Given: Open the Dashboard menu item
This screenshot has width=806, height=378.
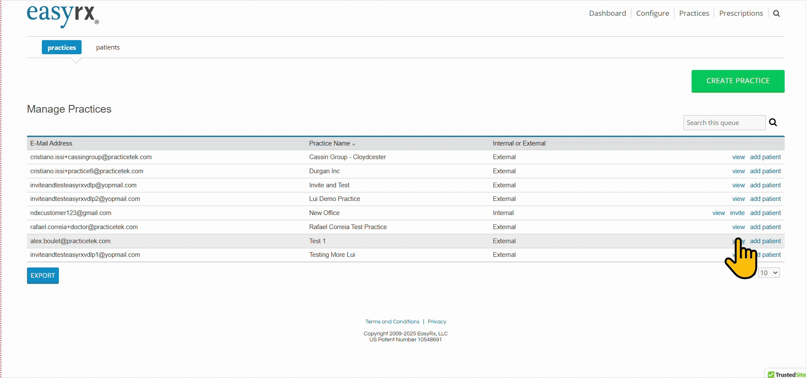Looking at the screenshot, I should click(x=607, y=13).
